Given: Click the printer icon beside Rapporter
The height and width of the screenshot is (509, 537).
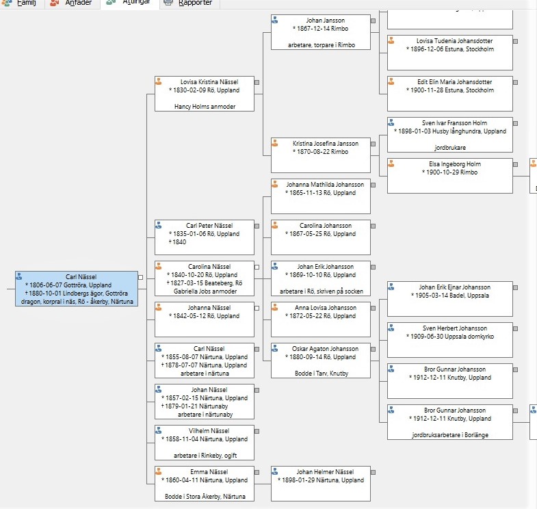Looking at the screenshot, I should pyautogui.click(x=168, y=3).
